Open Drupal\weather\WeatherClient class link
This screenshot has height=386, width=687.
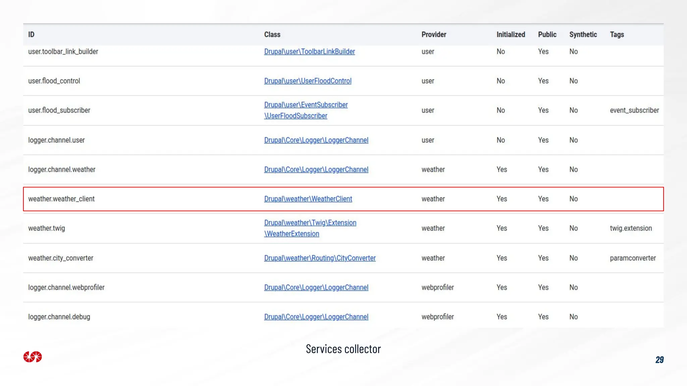coord(308,199)
